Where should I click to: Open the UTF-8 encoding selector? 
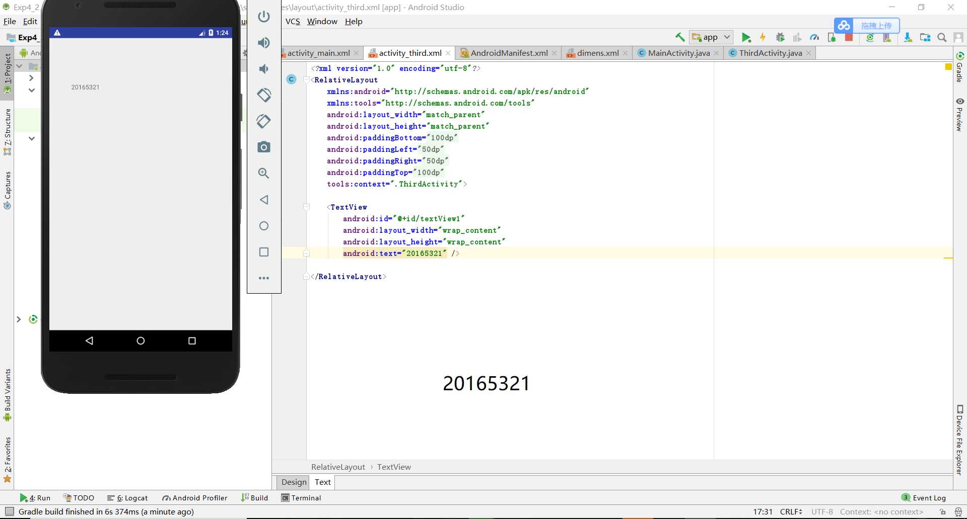click(822, 512)
